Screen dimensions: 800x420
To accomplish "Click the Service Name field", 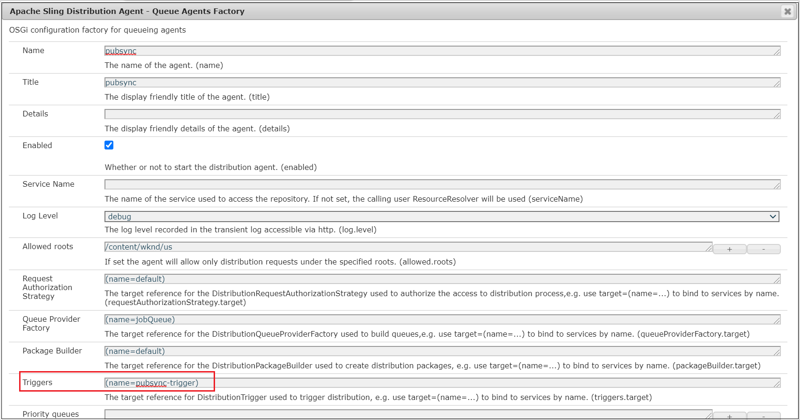I will 442,184.
